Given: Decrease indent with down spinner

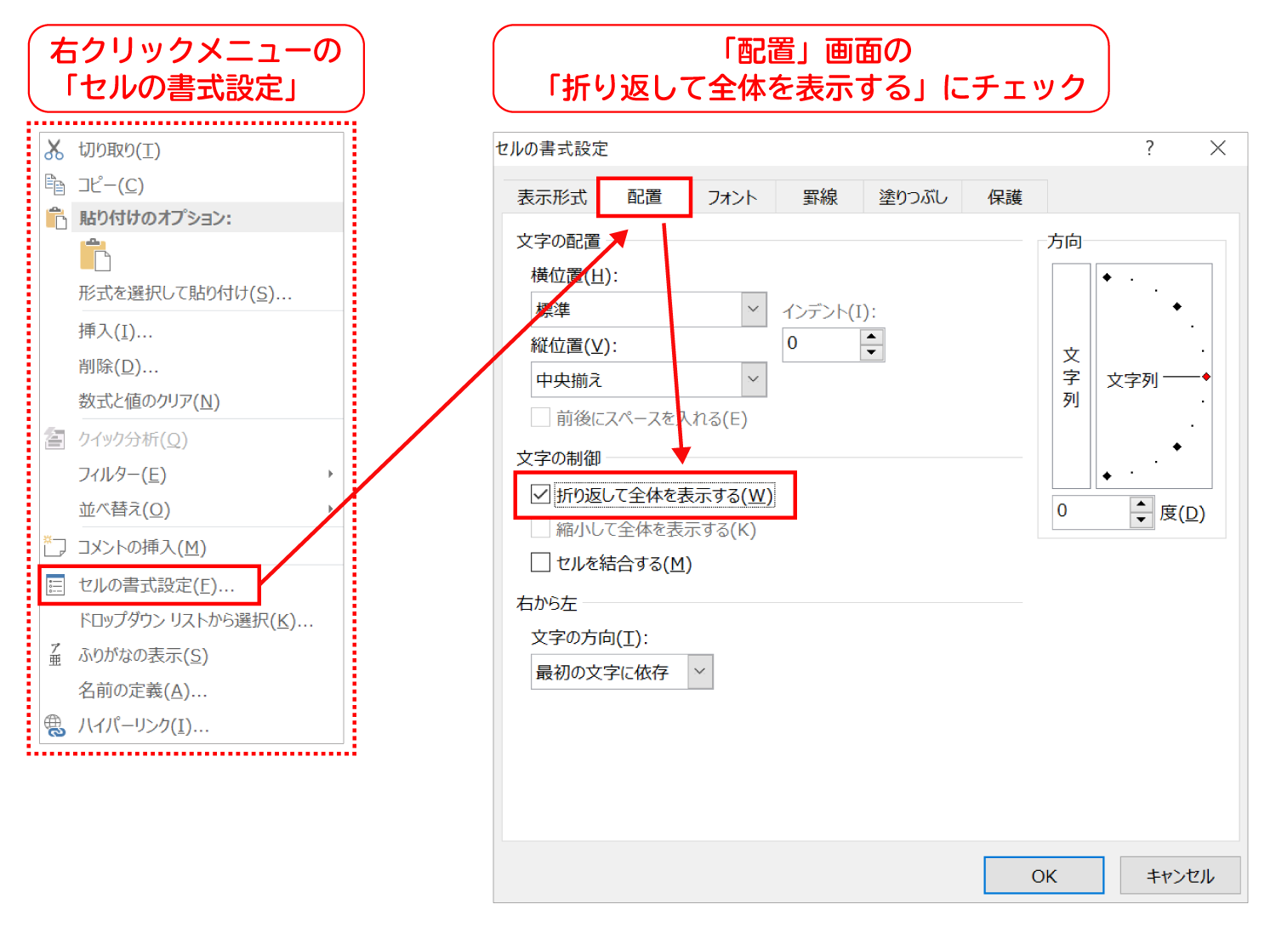Looking at the screenshot, I should [872, 352].
